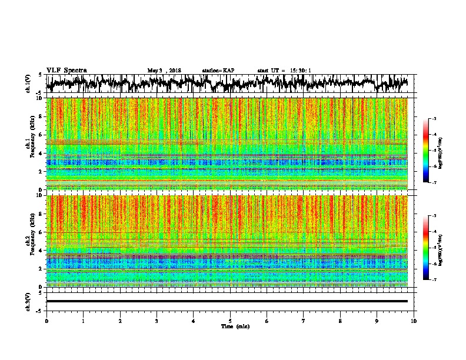Click time axis tick label "9"
The image size is (466, 360).
pos(377,321)
